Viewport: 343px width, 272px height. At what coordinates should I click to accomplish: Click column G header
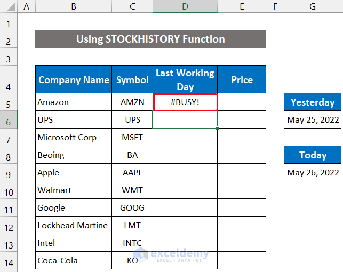(x=313, y=6)
